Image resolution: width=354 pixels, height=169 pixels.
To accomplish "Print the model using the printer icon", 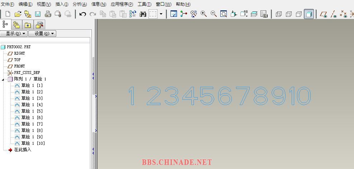I will [x=48, y=14].
